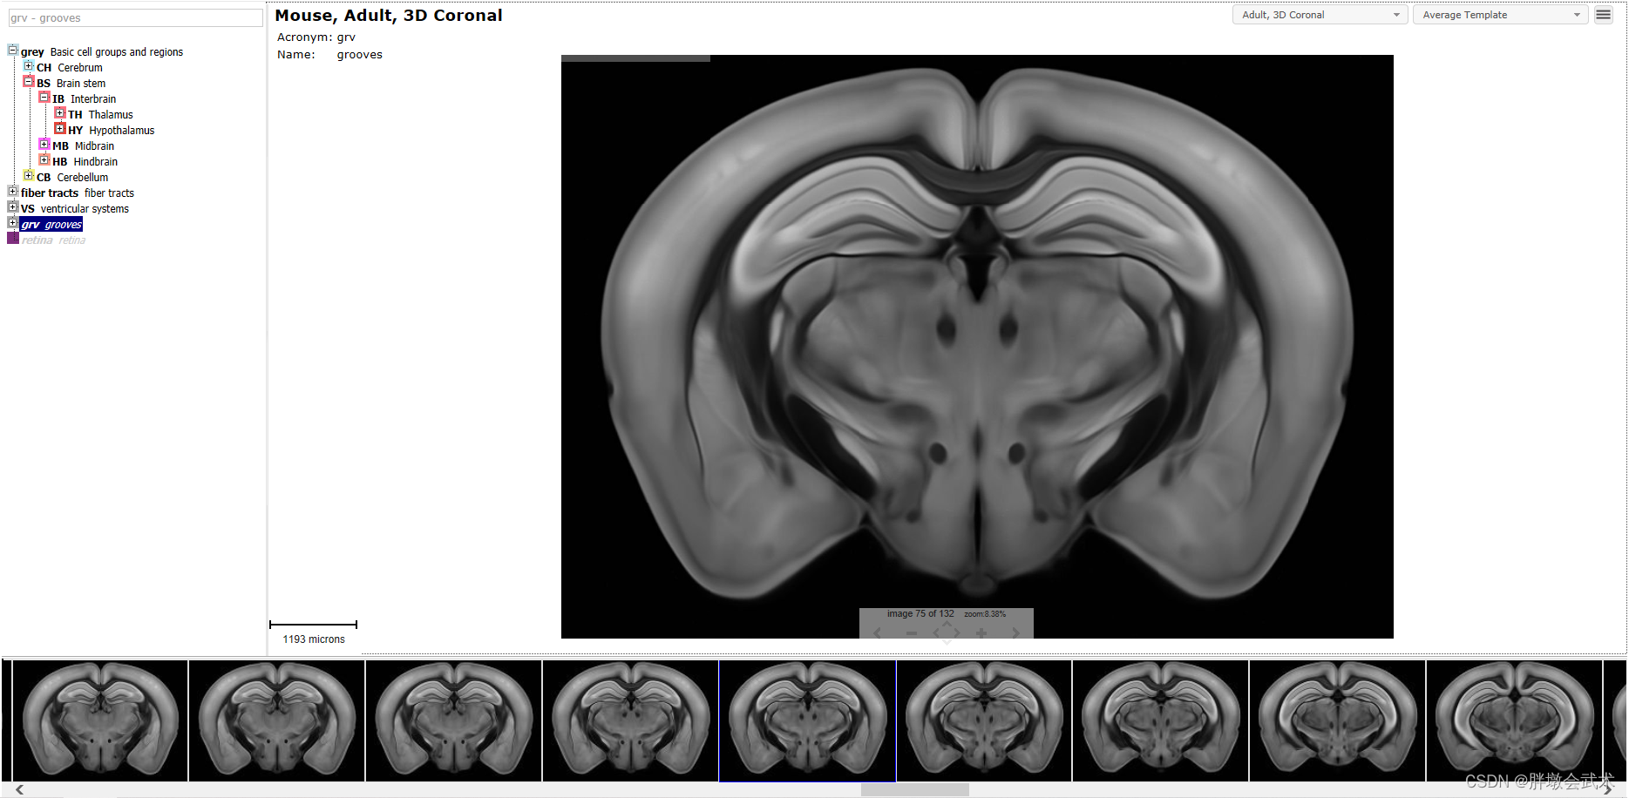Open the fourth coronal thumbnail
Screen dimensions: 1629x798
pos(630,720)
